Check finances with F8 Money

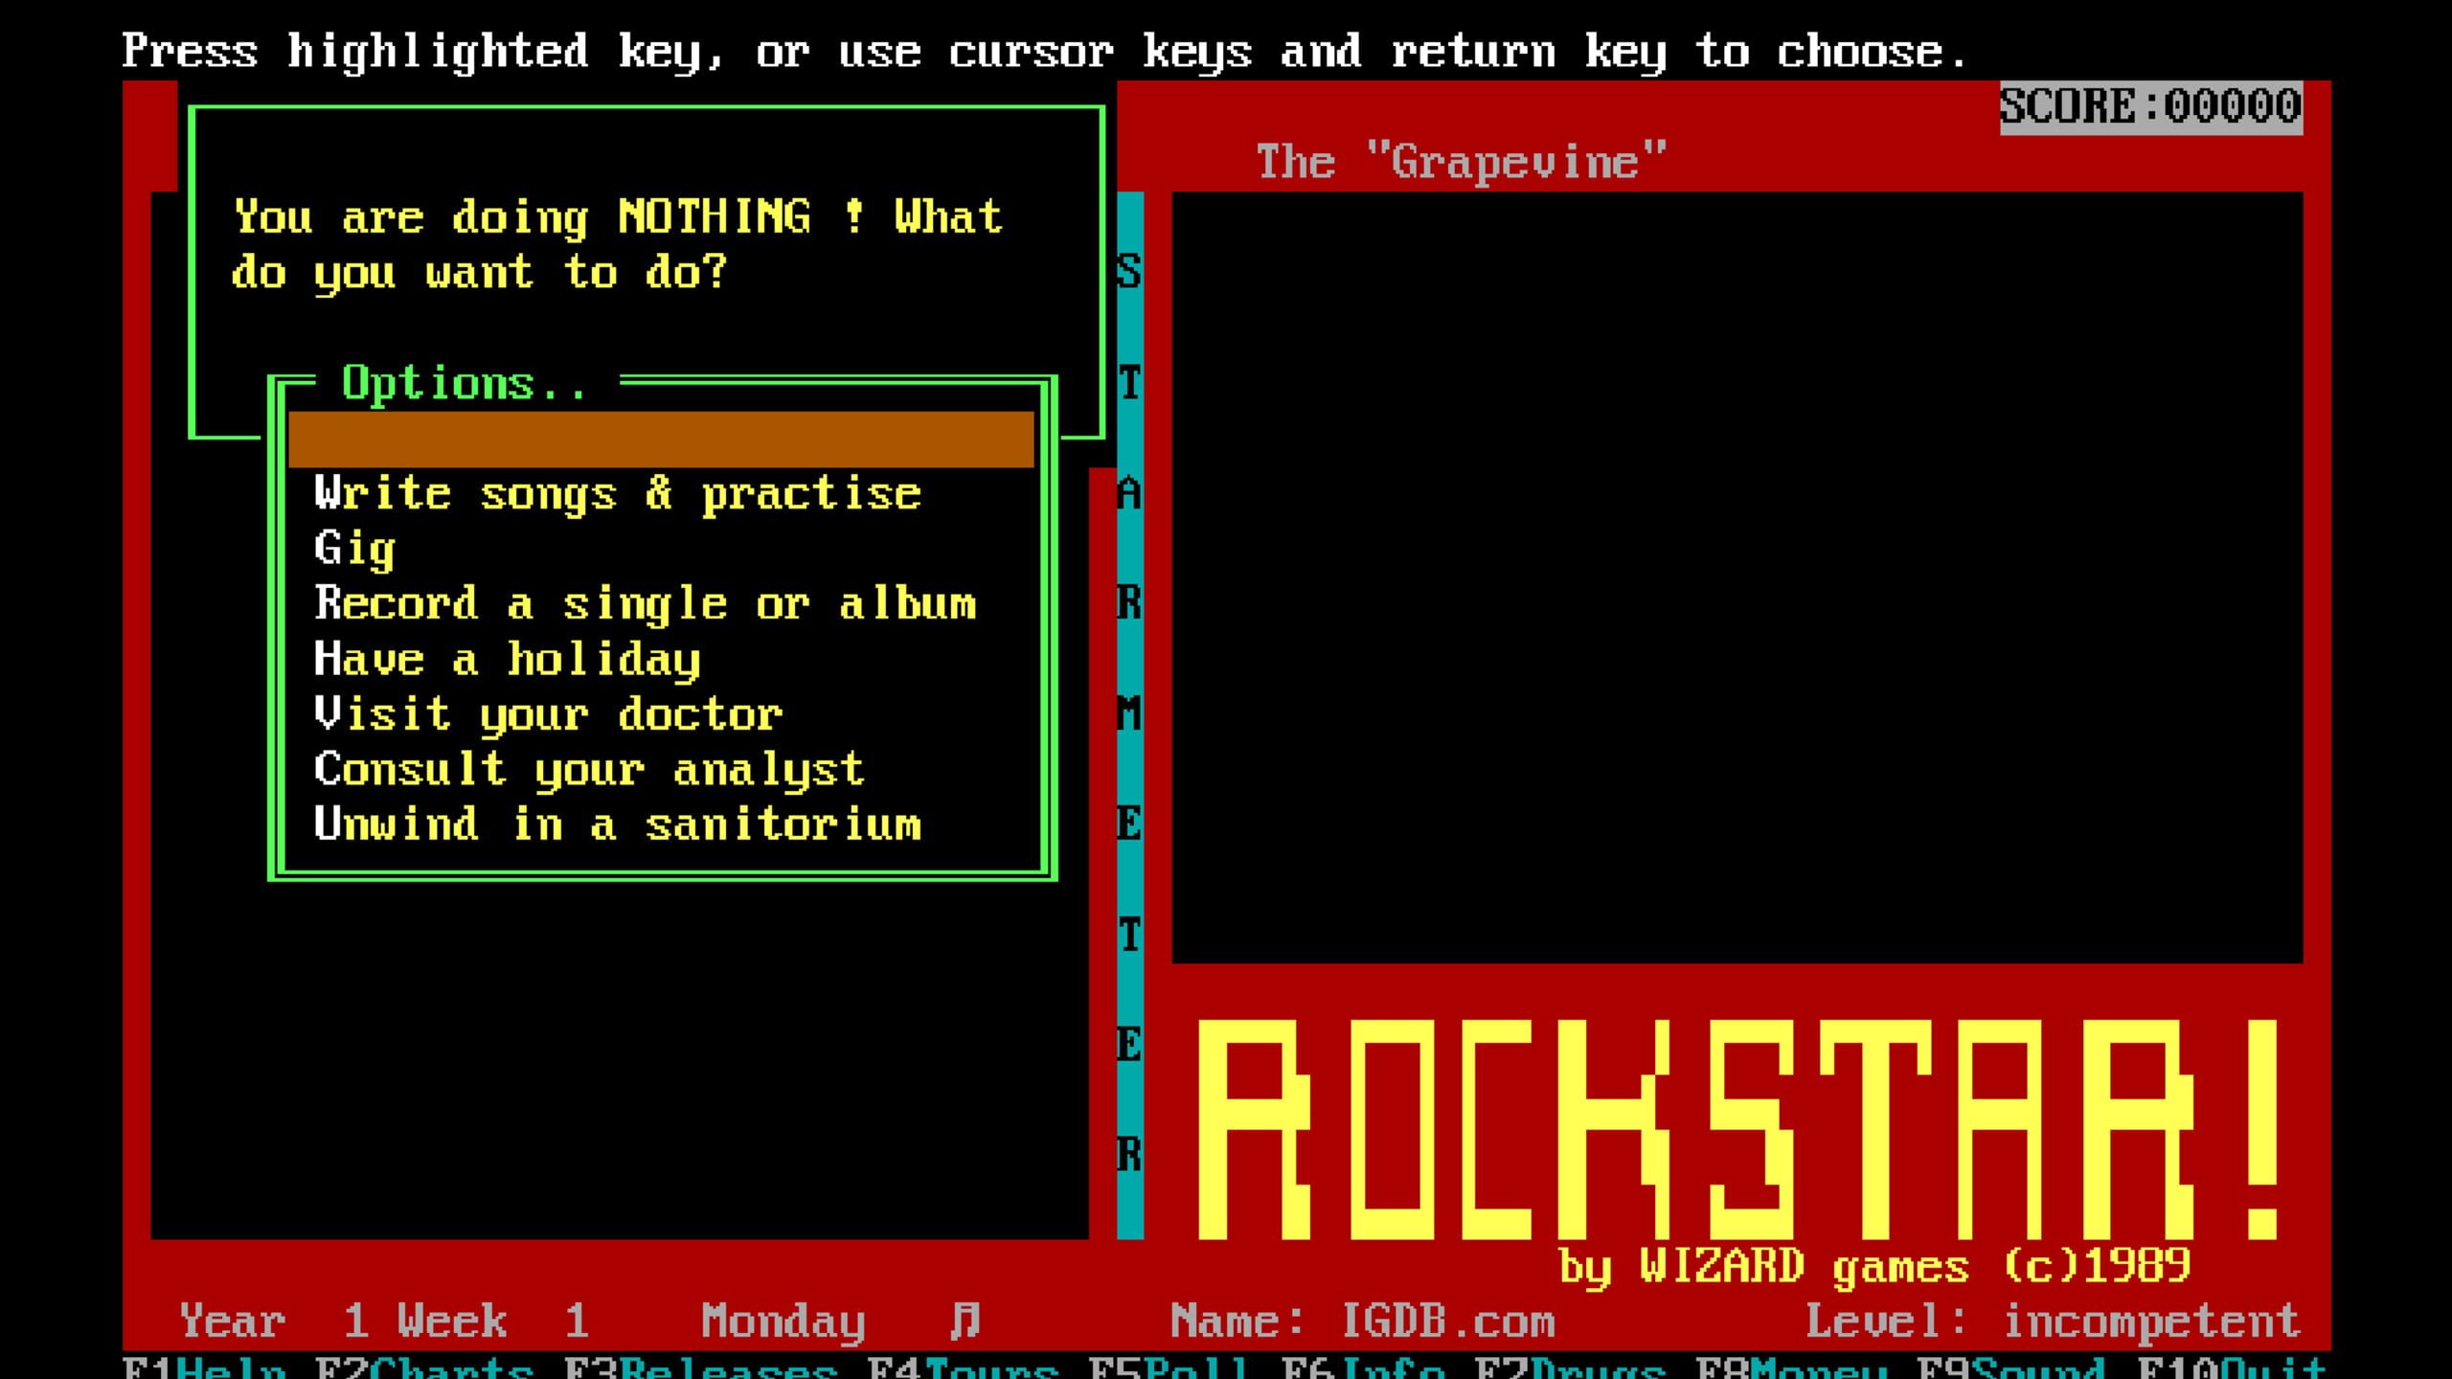pos(1791,1368)
